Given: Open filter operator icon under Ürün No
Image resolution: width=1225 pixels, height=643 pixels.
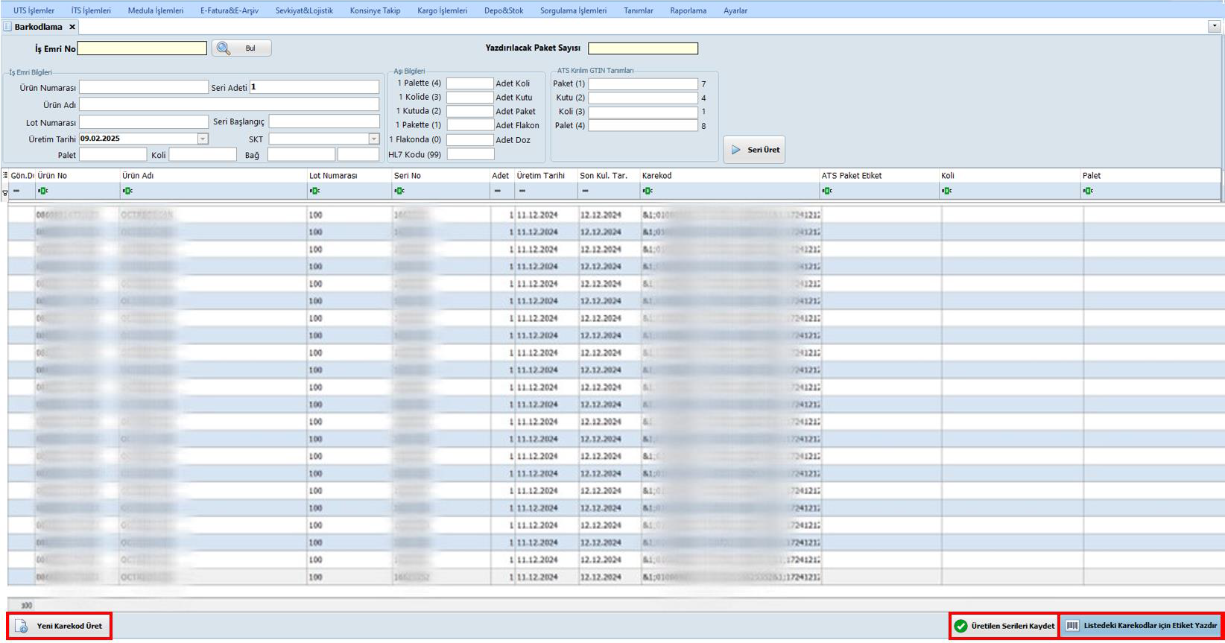Looking at the screenshot, I should (x=43, y=191).
